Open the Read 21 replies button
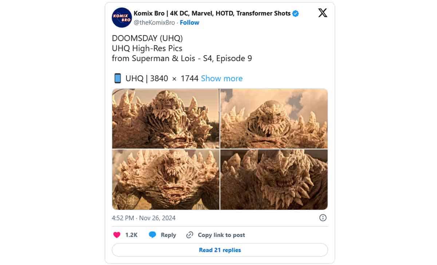 pyautogui.click(x=220, y=250)
